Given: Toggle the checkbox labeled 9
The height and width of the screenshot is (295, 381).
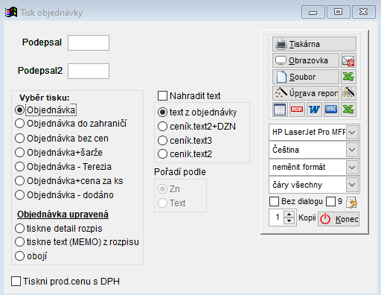Looking at the screenshot, I should coord(330,201).
